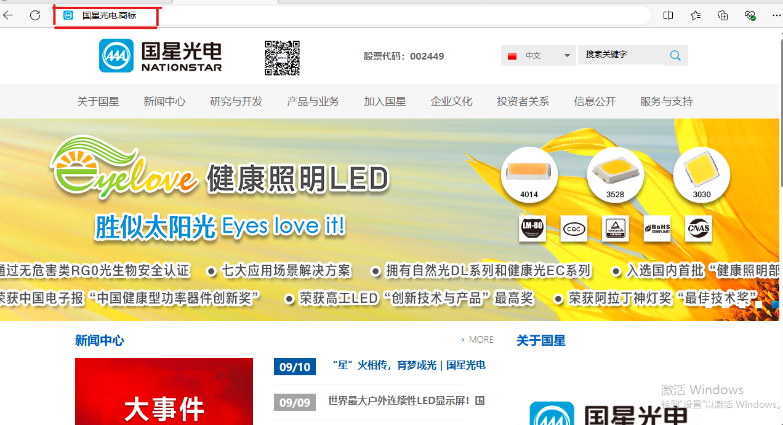Click the LM-80 certification icon
The image size is (783, 425).
(532, 228)
